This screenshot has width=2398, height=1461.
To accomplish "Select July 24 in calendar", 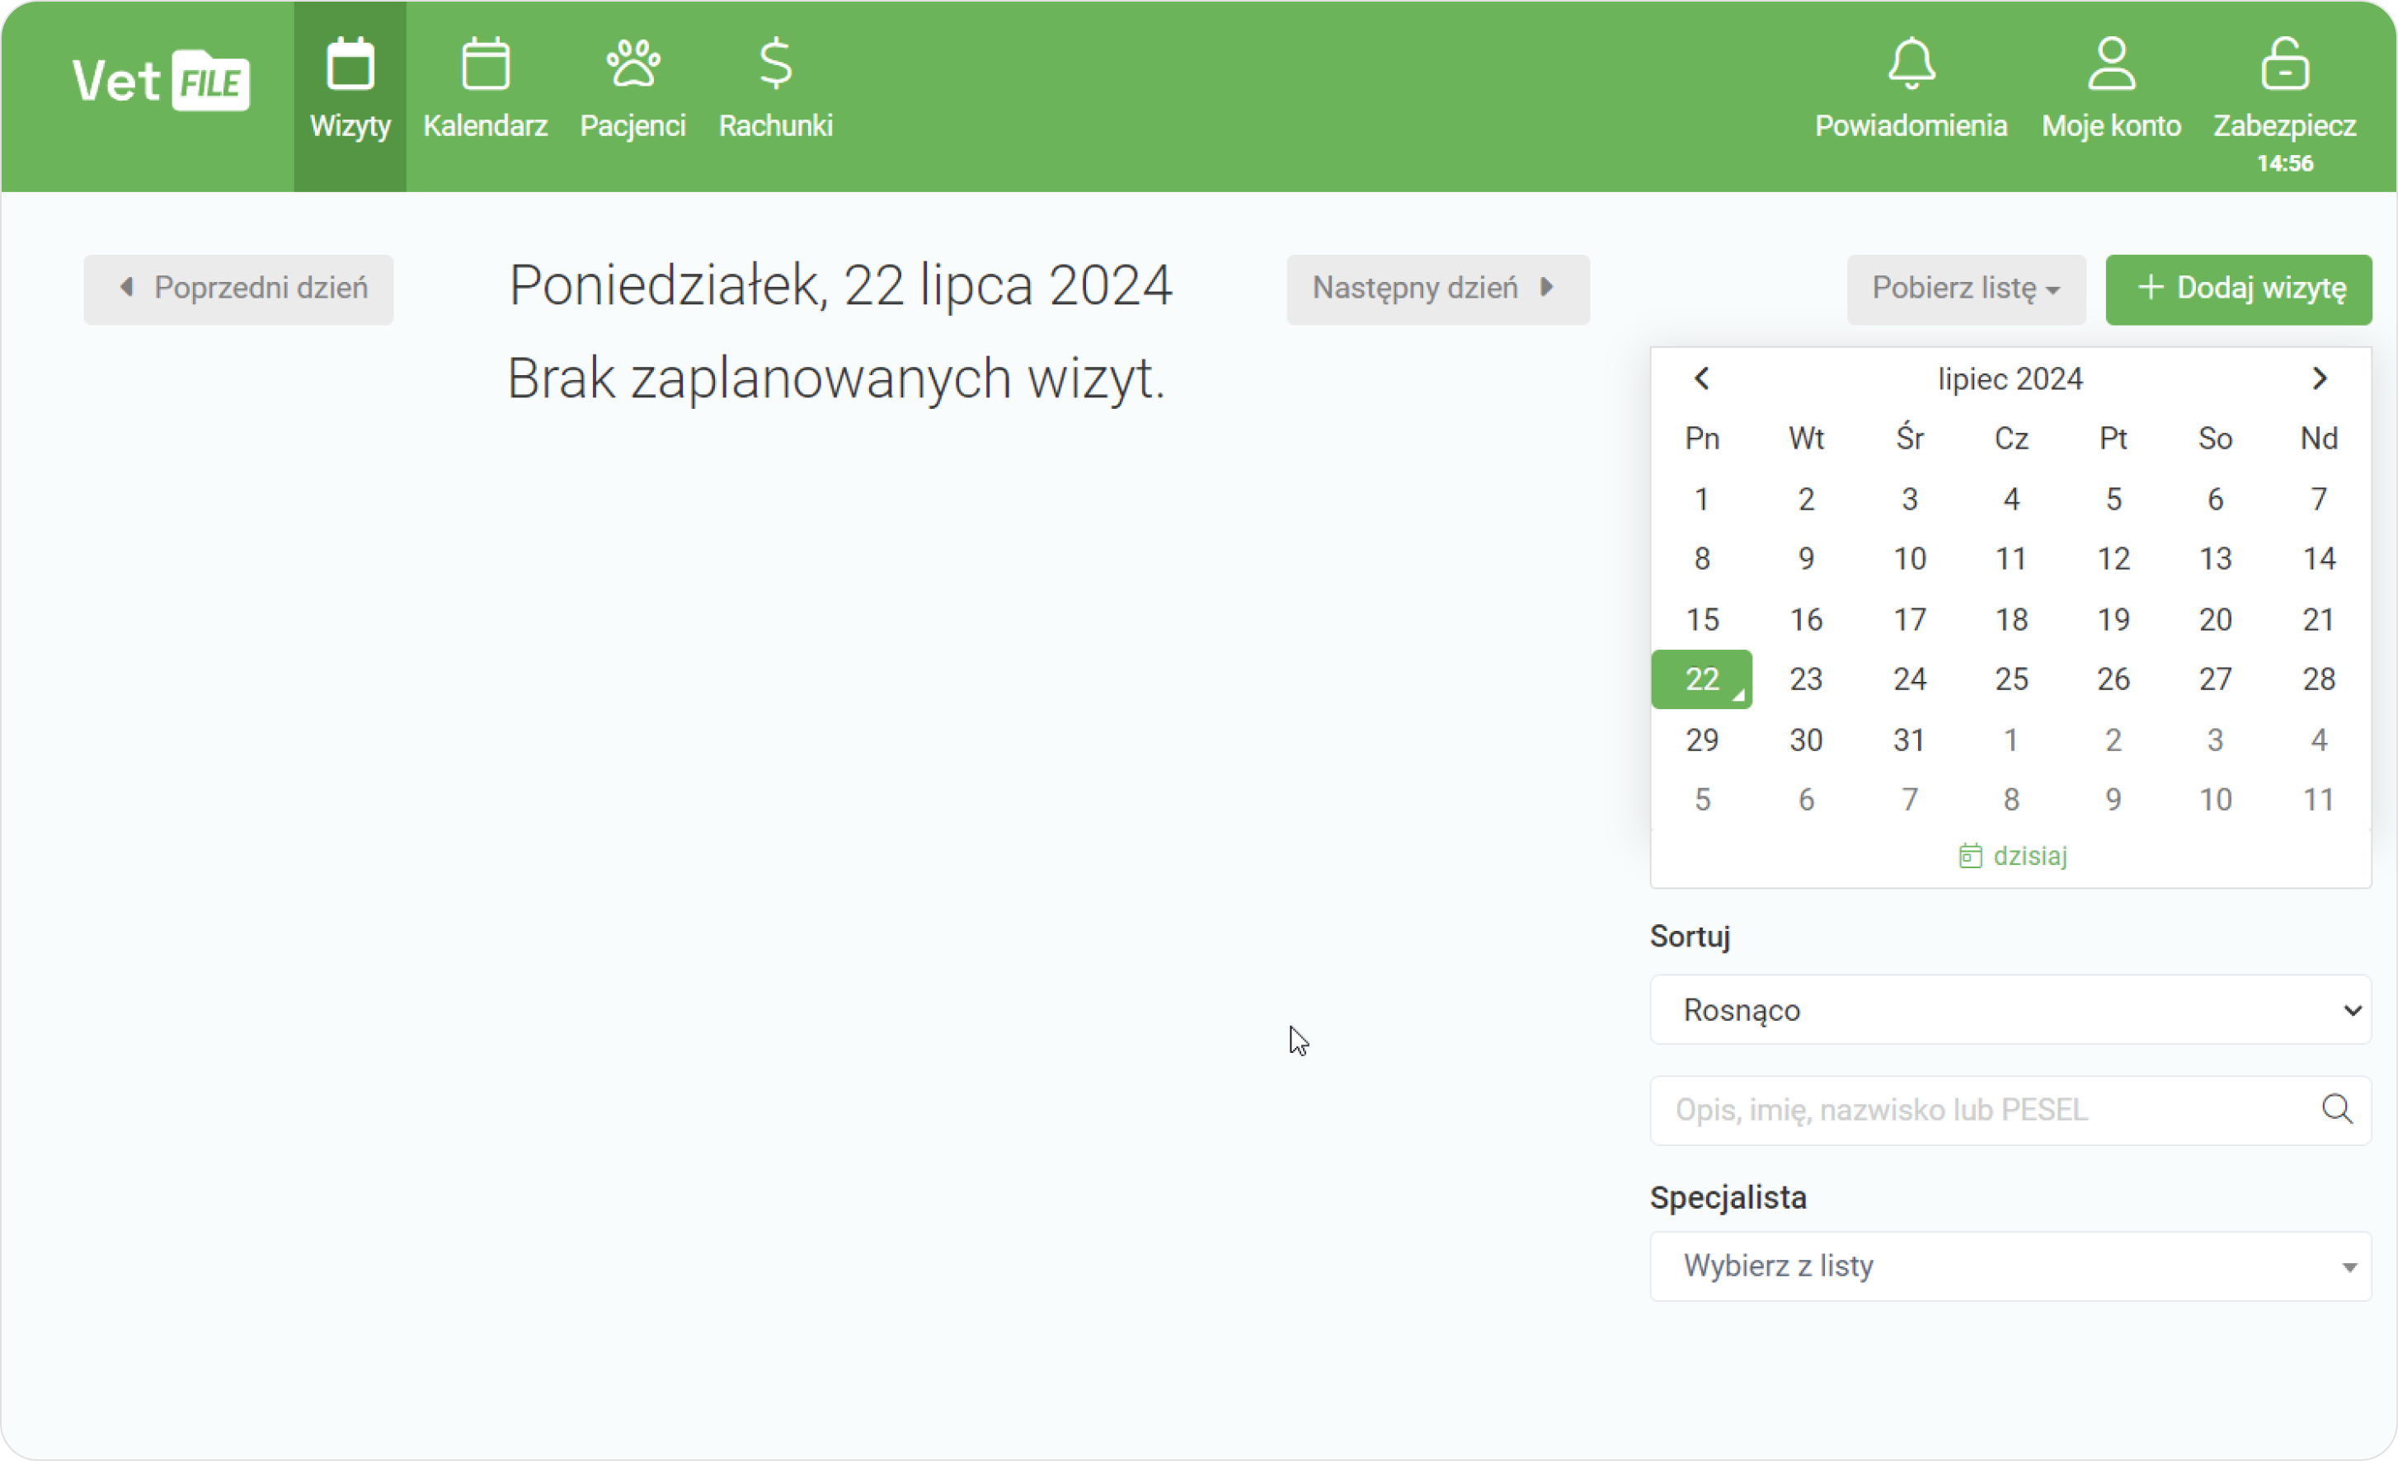I will [x=1908, y=679].
